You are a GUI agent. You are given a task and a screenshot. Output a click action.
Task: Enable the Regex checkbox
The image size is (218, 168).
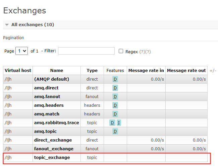click(121, 51)
